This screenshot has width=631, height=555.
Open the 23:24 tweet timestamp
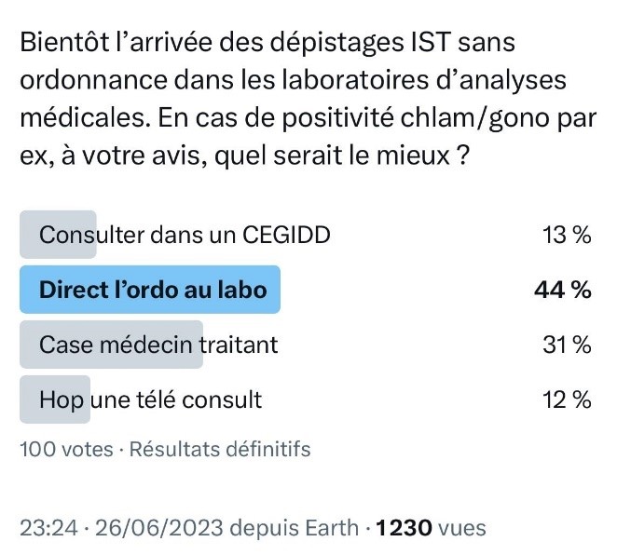pyautogui.click(x=48, y=528)
